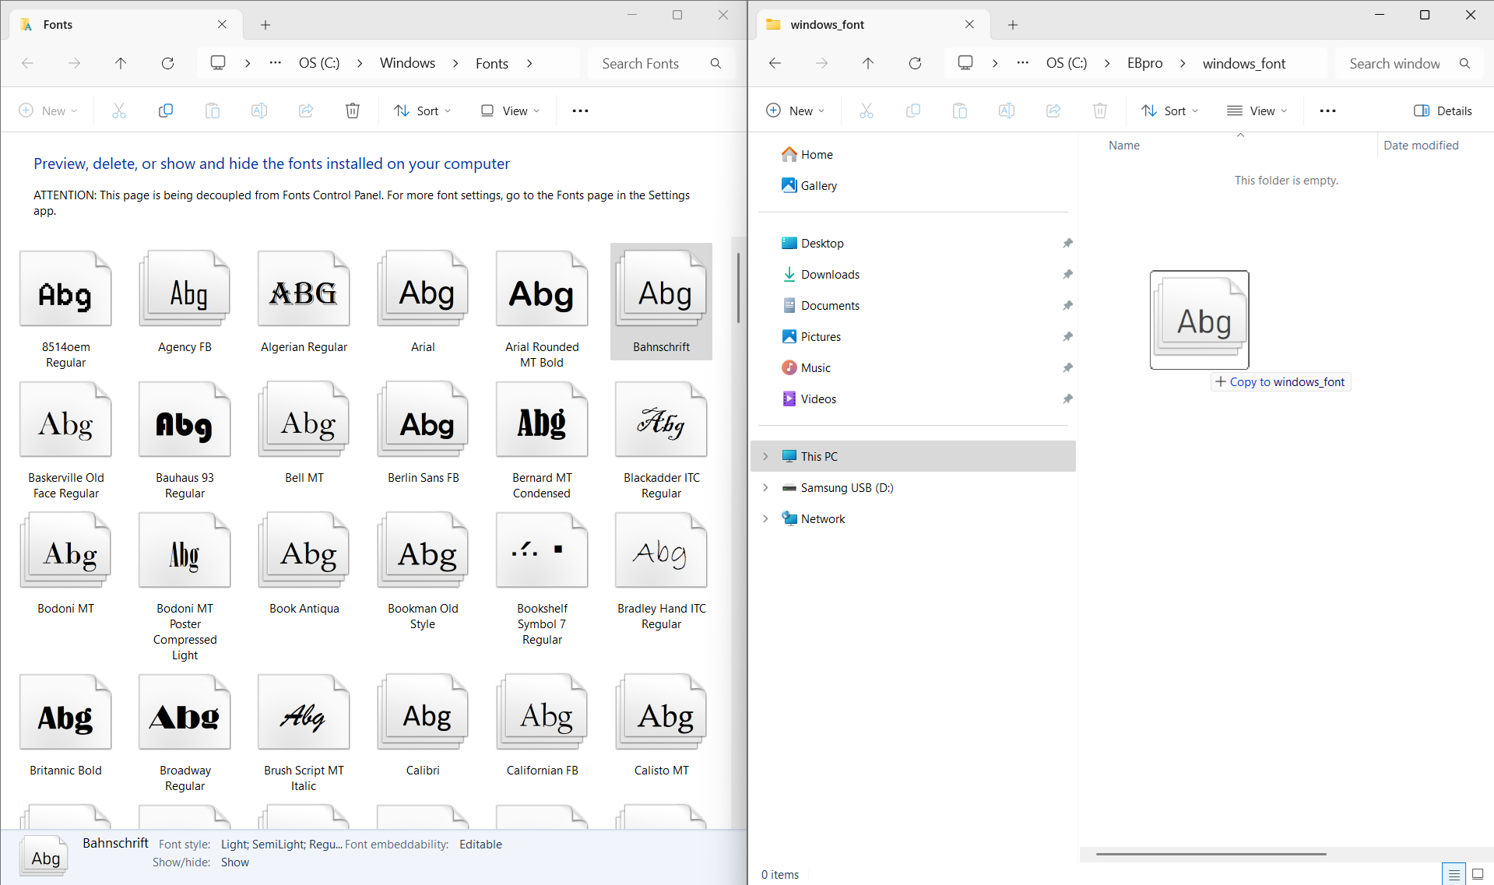Click search magnifier in Search Fonts box

pos(715,63)
